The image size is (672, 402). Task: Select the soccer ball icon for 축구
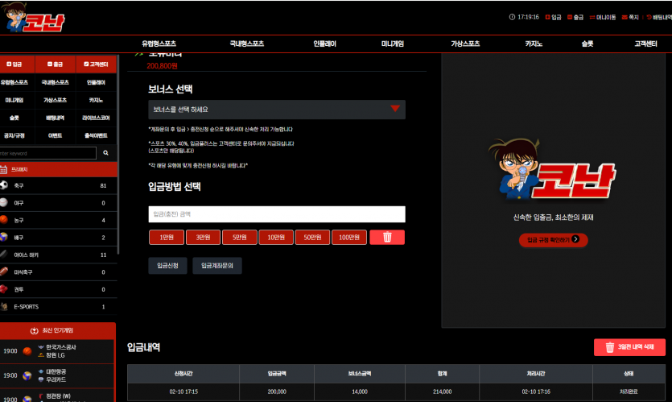4,185
